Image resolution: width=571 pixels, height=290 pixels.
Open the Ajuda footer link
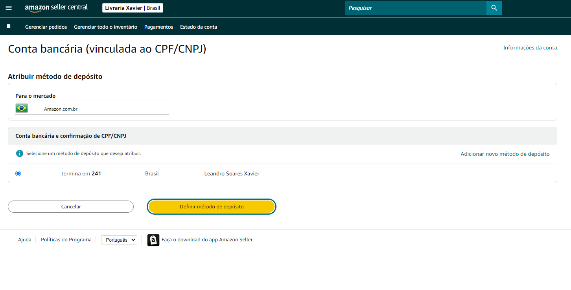tap(25, 239)
